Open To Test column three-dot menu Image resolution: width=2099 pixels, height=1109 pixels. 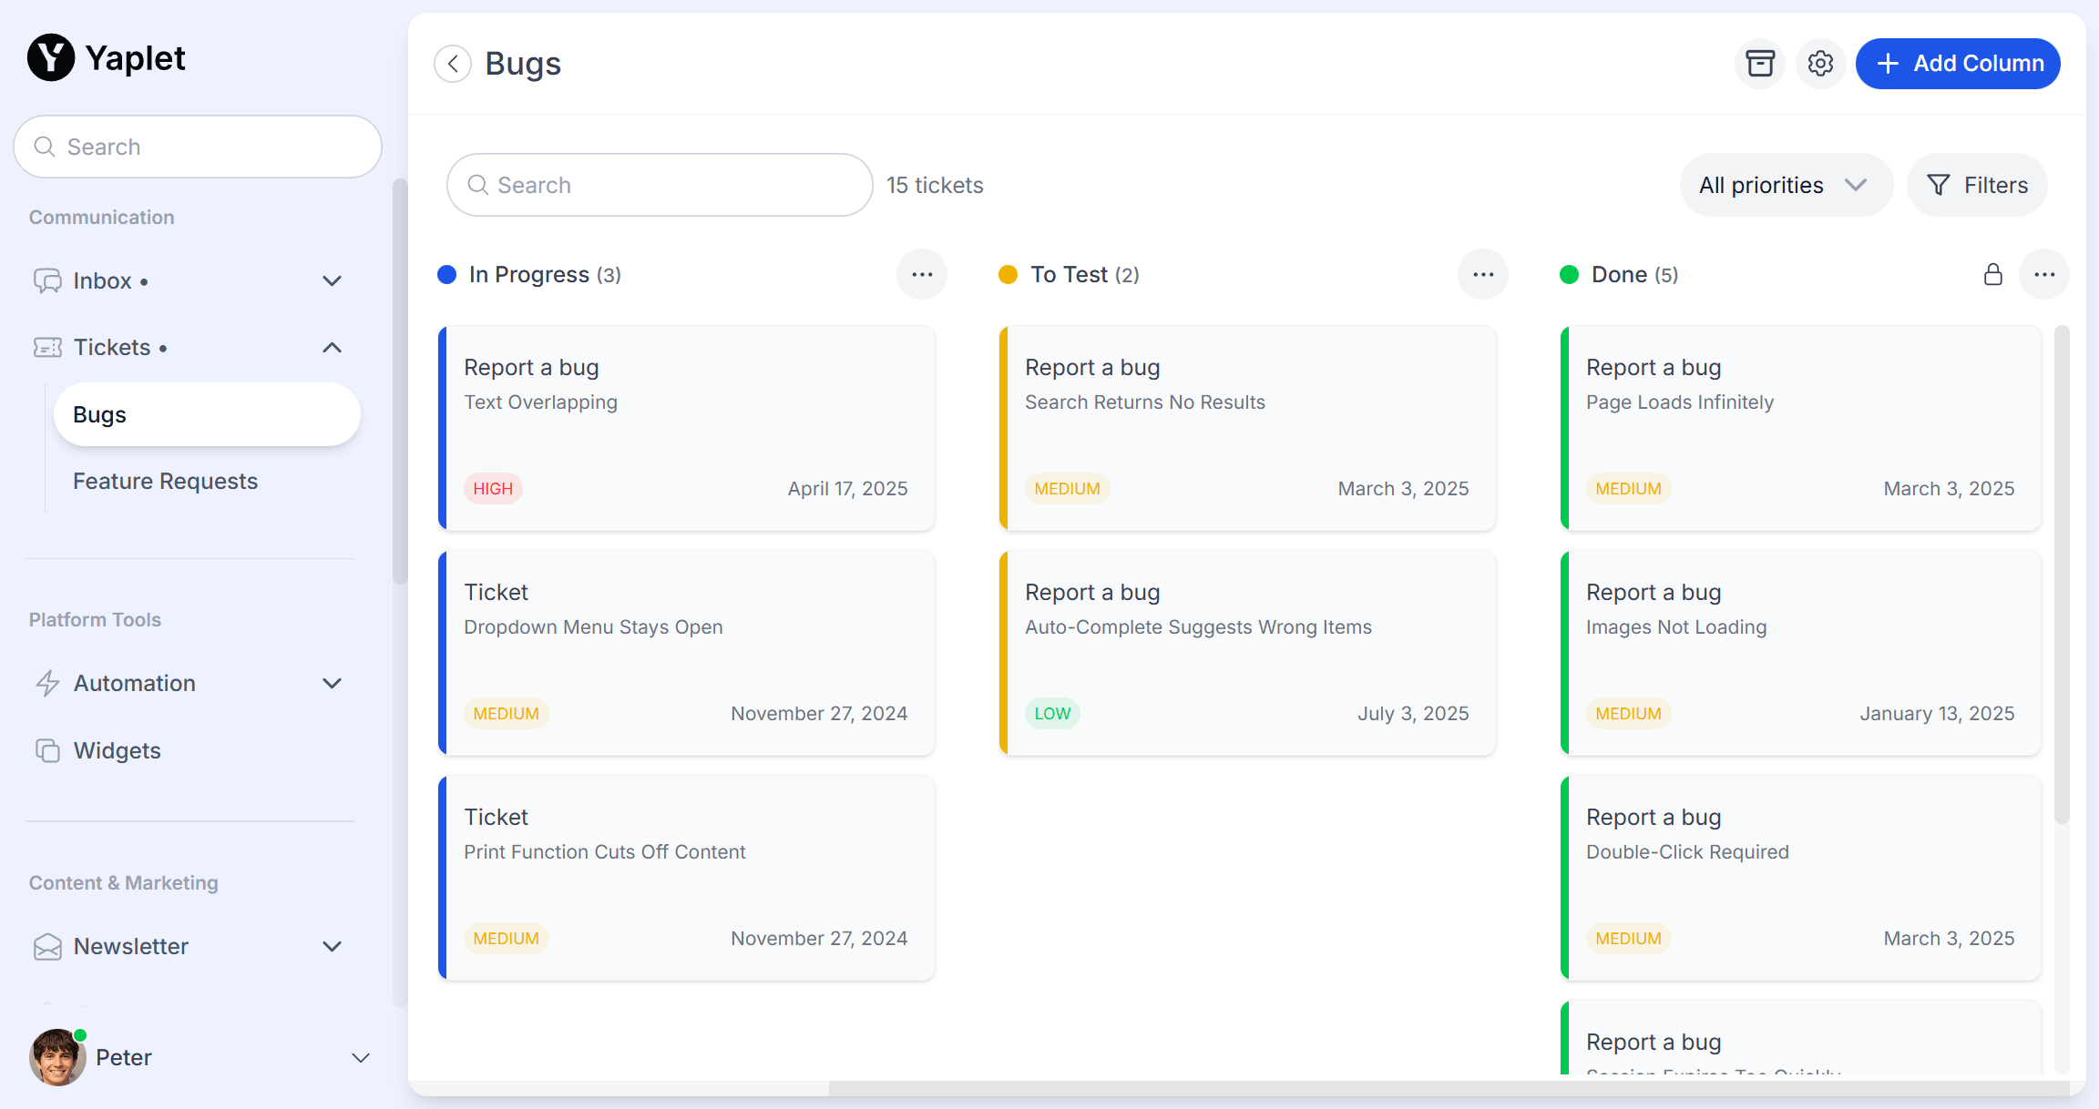[1483, 275]
